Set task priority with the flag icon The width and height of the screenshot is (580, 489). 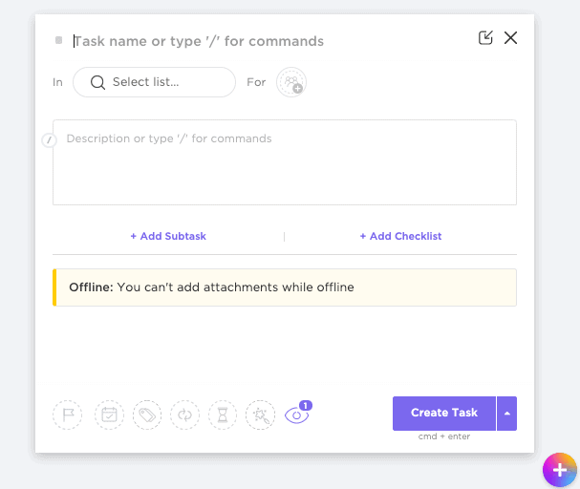68,415
